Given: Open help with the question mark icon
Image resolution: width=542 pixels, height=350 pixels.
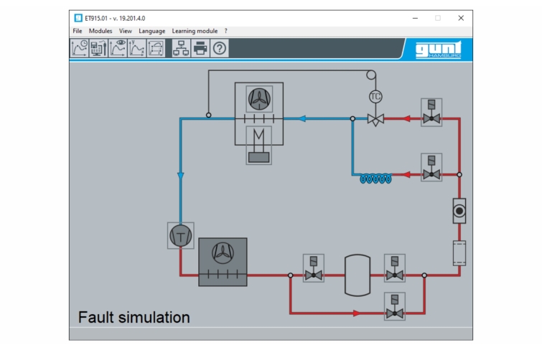Looking at the screenshot, I should 219,48.
